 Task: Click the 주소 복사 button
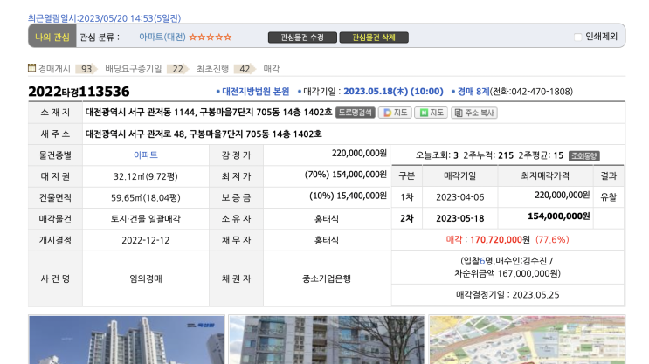[474, 113]
